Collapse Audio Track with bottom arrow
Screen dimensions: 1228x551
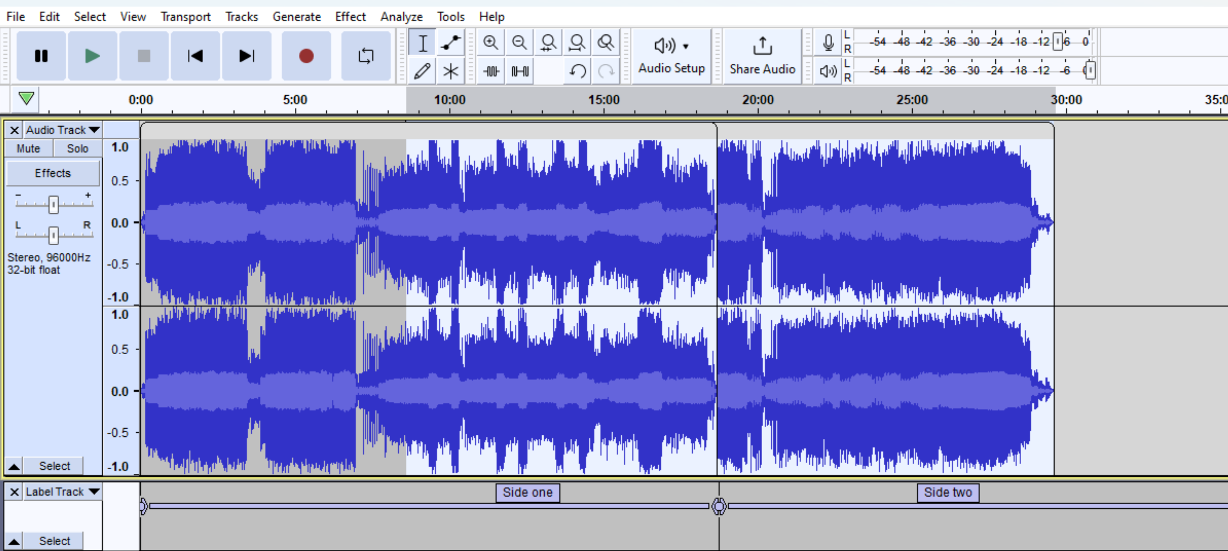click(x=14, y=466)
